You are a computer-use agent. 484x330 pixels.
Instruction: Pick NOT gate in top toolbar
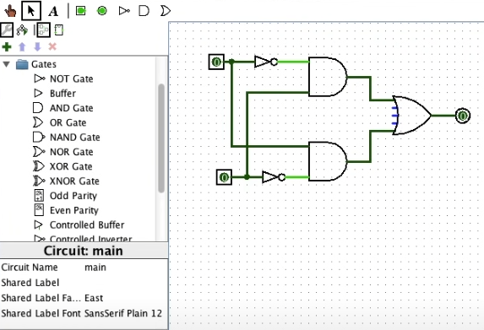click(124, 11)
